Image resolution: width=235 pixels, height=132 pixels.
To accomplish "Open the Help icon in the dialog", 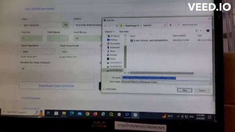I will pyautogui.click(x=208, y=31).
